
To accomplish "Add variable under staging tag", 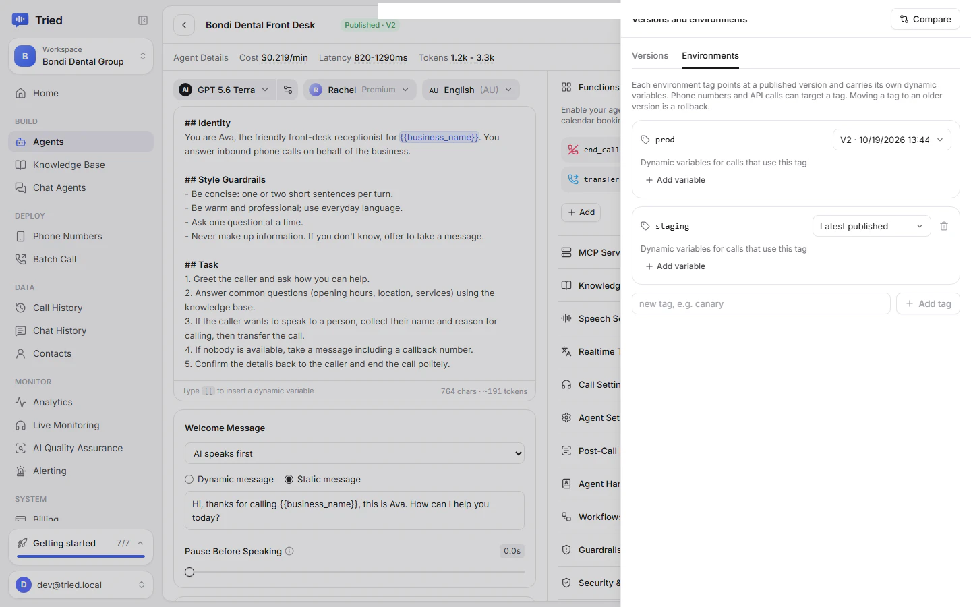I will click(x=675, y=266).
